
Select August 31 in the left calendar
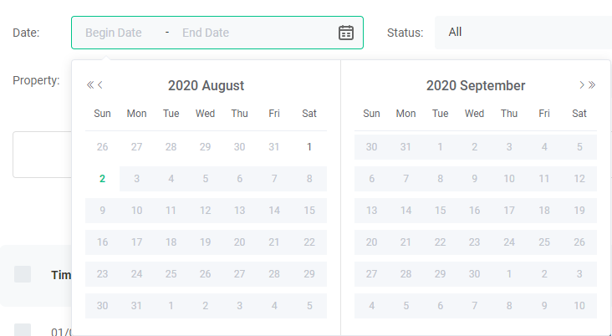tap(137, 306)
